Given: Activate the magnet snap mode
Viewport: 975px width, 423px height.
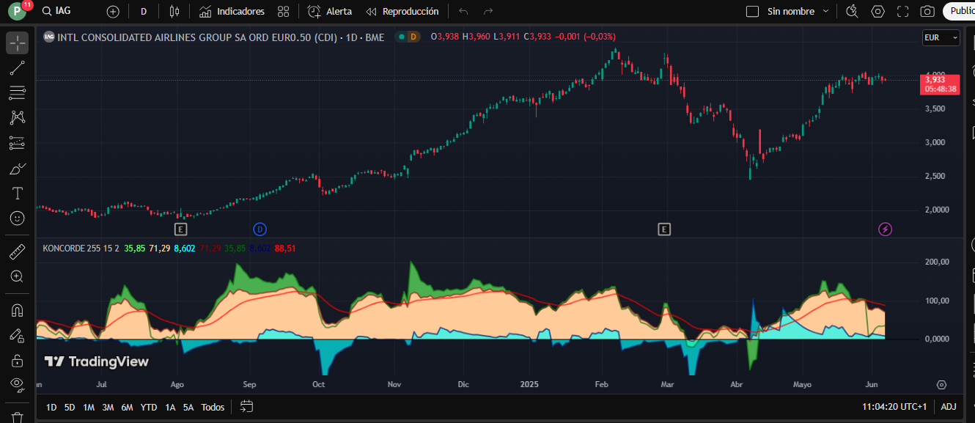Looking at the screenshot, I should click(x=18, y=310).
